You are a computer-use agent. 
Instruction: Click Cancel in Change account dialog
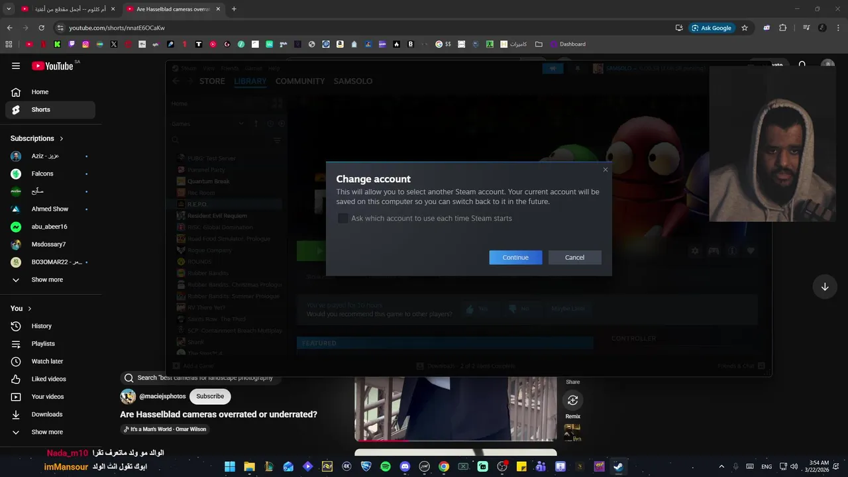574,257
